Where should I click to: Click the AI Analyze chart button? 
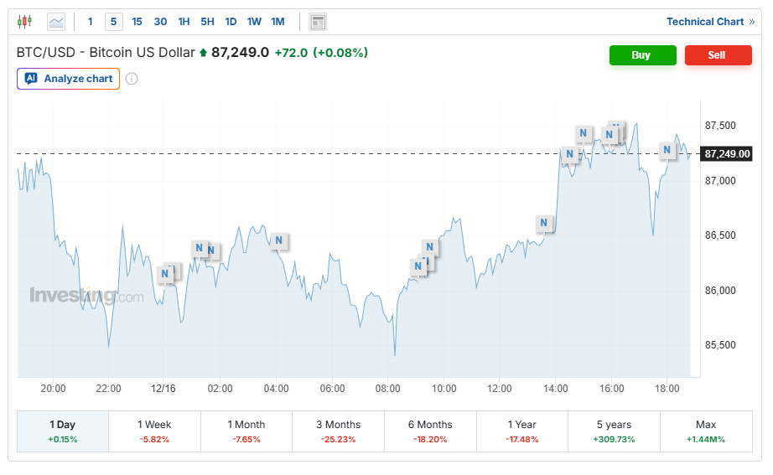click(69, 79)
